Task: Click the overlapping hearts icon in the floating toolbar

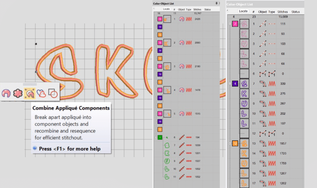Action: tap(41, 94)
